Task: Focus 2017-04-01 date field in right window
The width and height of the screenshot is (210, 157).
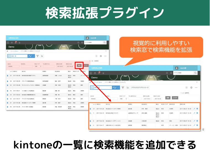Action: tap(148, 99)
